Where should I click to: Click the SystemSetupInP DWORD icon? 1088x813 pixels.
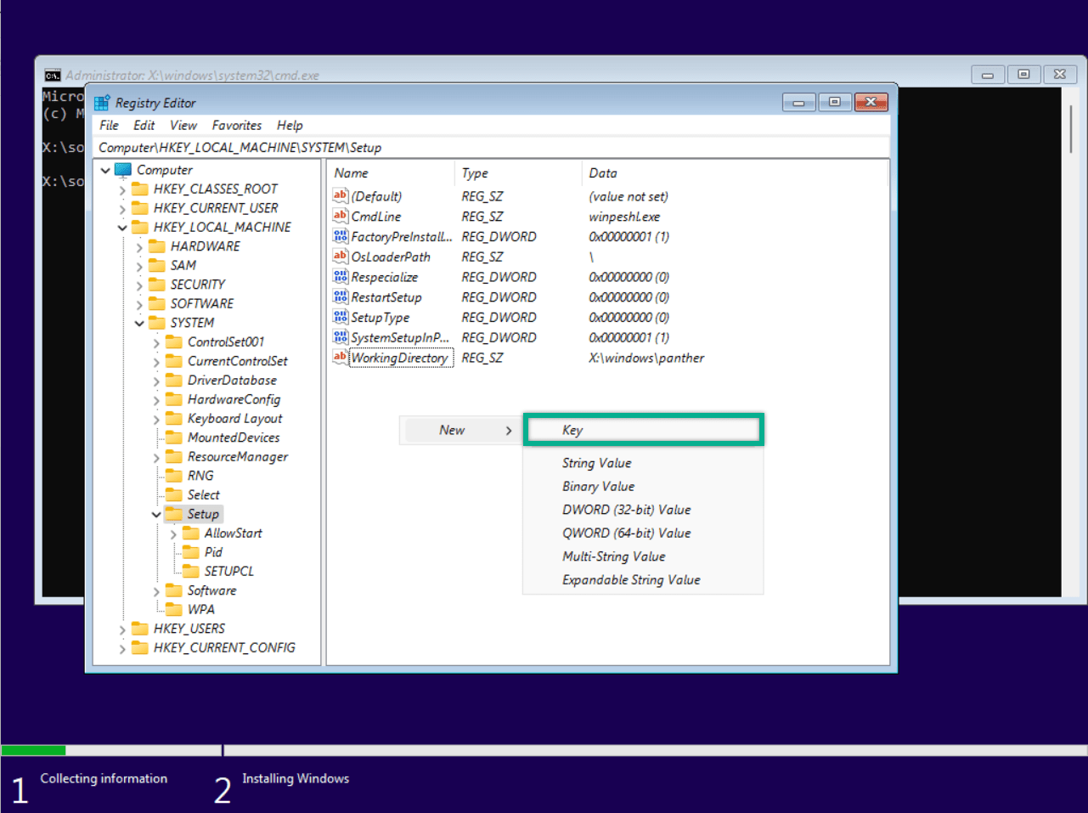tap(340, 337)
